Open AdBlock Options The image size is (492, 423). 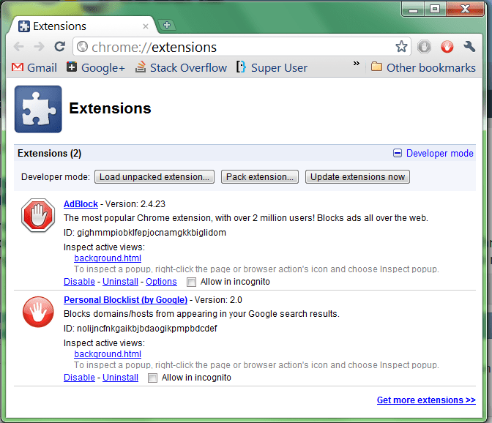click(161, 282)
